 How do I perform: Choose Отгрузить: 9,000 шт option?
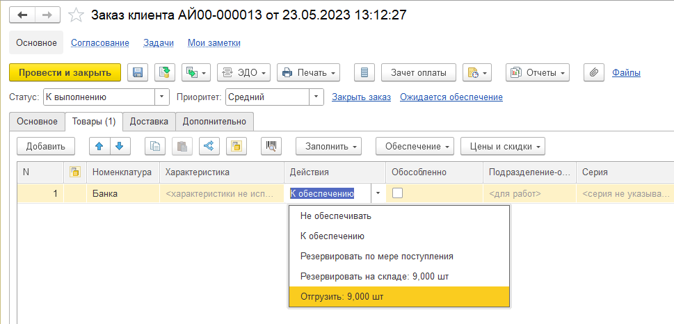click(x=399, y=297)
